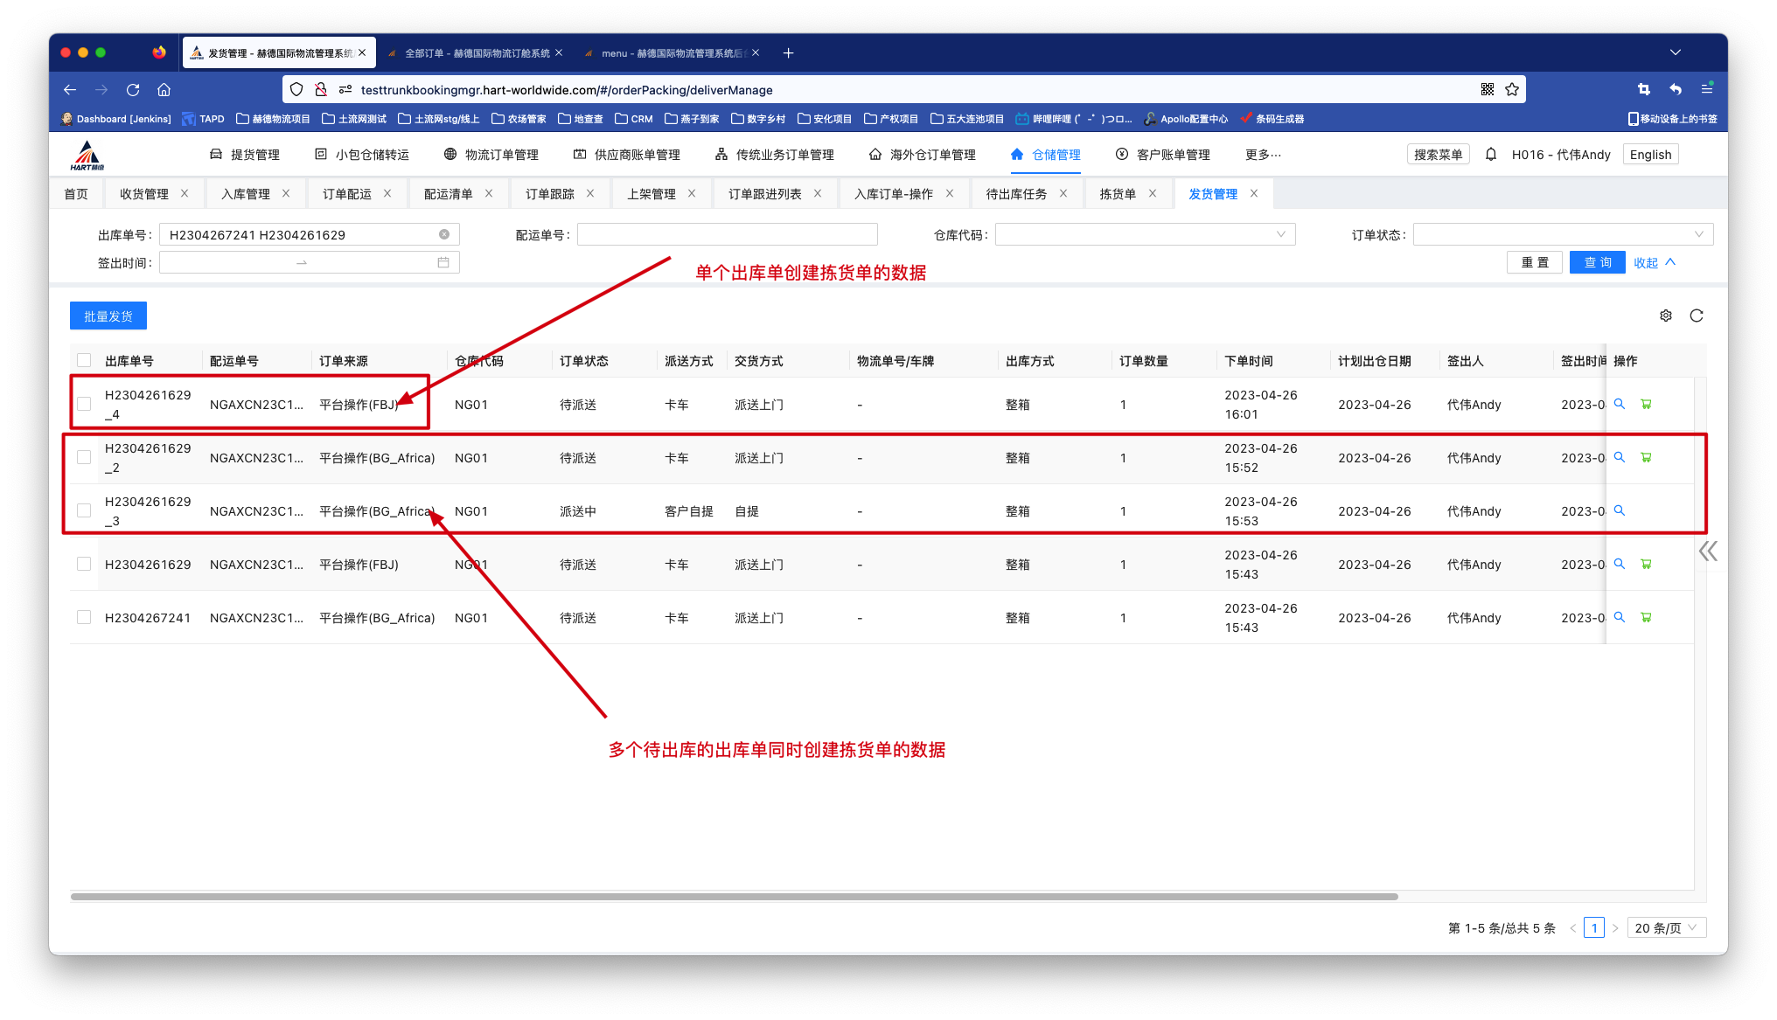Click the browser QR code icon
This screenshot has width=1777, height=1020.
1487,89
